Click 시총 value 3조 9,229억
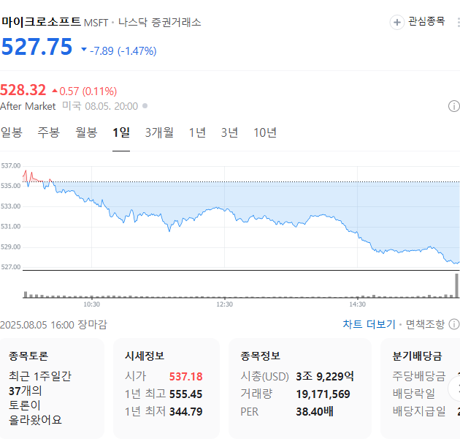The height and width of the screenshot is (439, 460). click(x=325, y=376)
